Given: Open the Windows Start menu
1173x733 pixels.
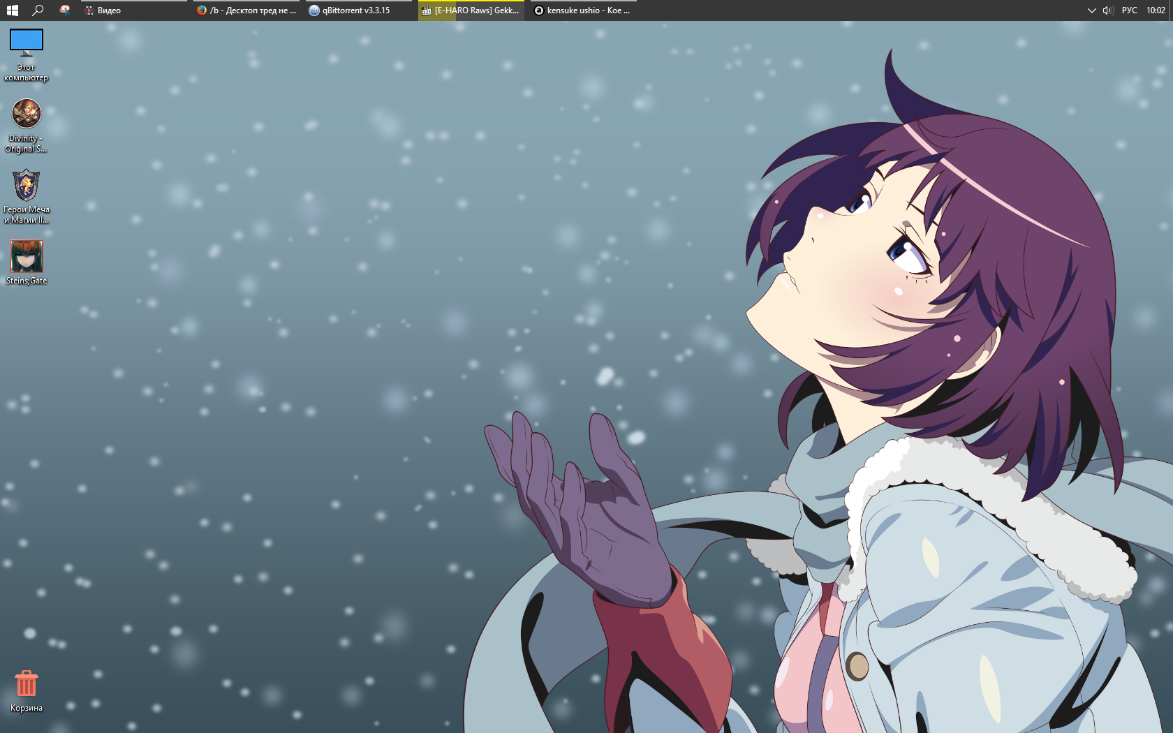Looking at the screenshot, I should (13, 10).
